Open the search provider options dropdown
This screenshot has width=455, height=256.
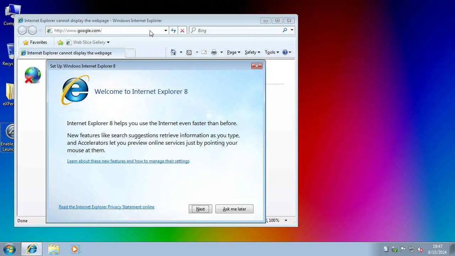point(292,31)
